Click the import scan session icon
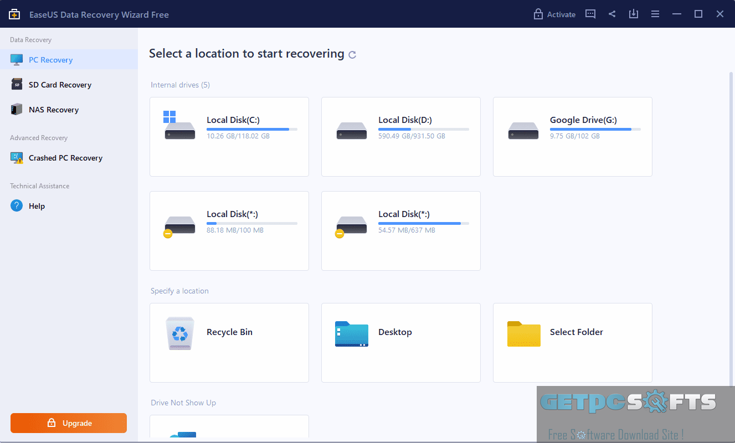 (634, 14)
